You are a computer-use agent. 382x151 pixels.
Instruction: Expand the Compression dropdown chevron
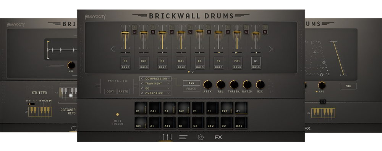[169, 79]
